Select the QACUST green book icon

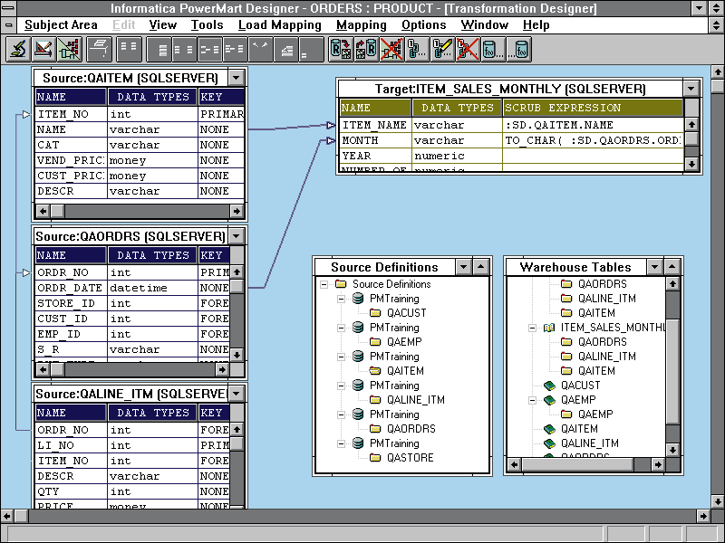point(549,386)
